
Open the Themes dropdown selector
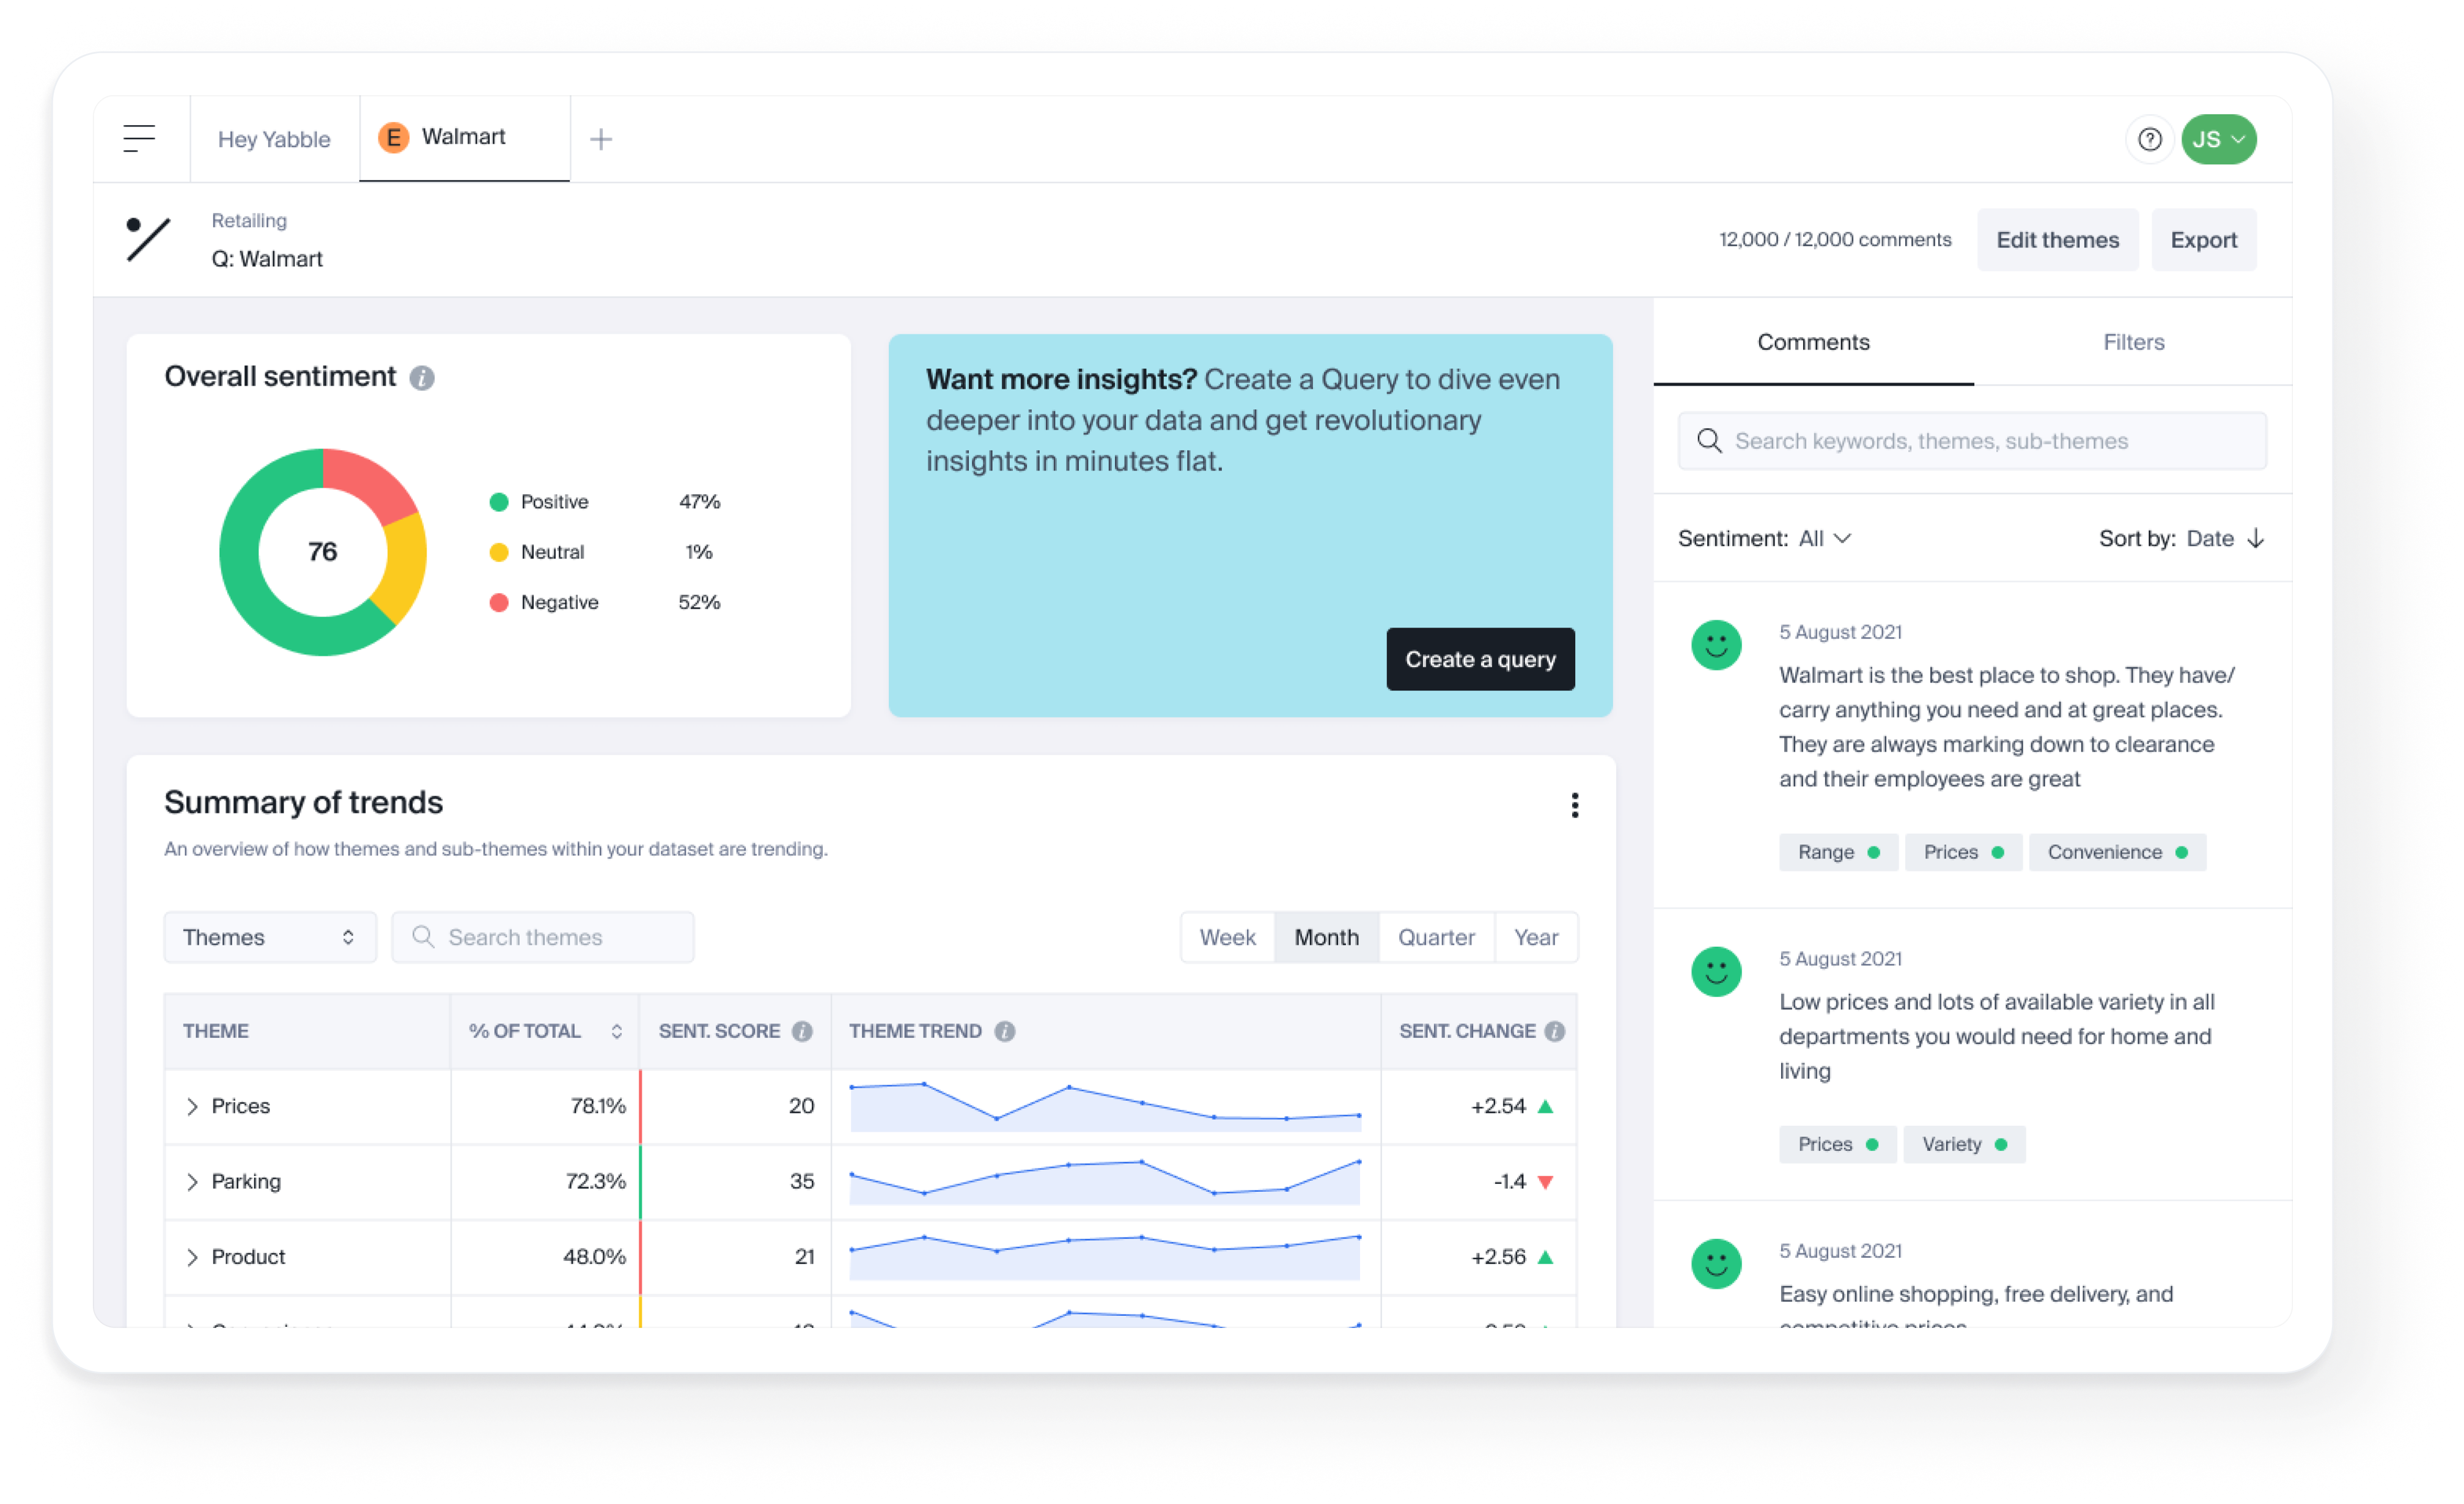pos(269,937)
